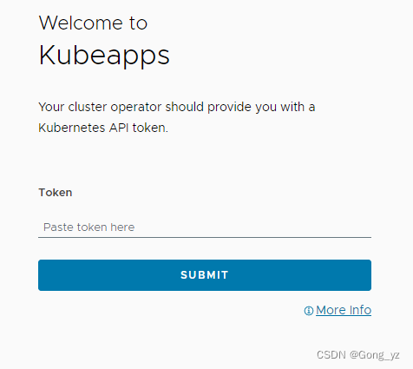Focus the Token input field
This screenshot has width=413, height=369.
205,227
